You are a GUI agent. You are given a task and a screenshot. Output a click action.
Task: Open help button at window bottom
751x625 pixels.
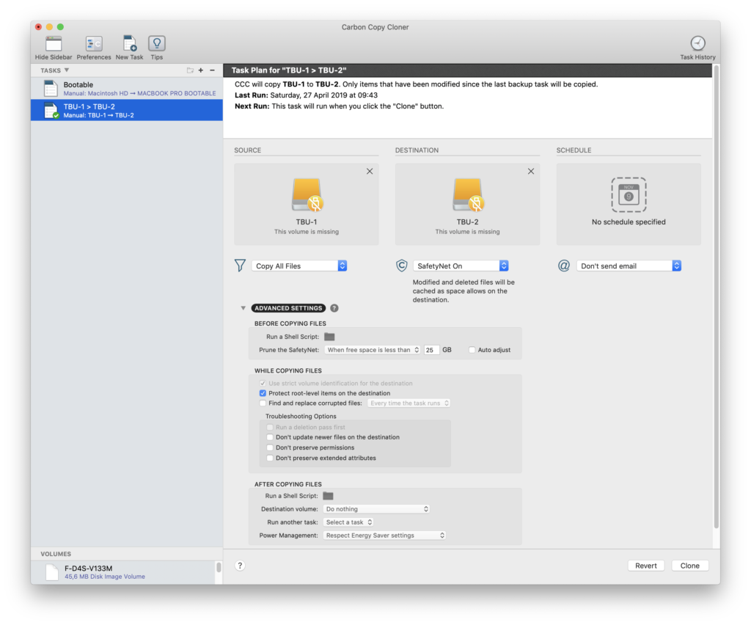240,566
